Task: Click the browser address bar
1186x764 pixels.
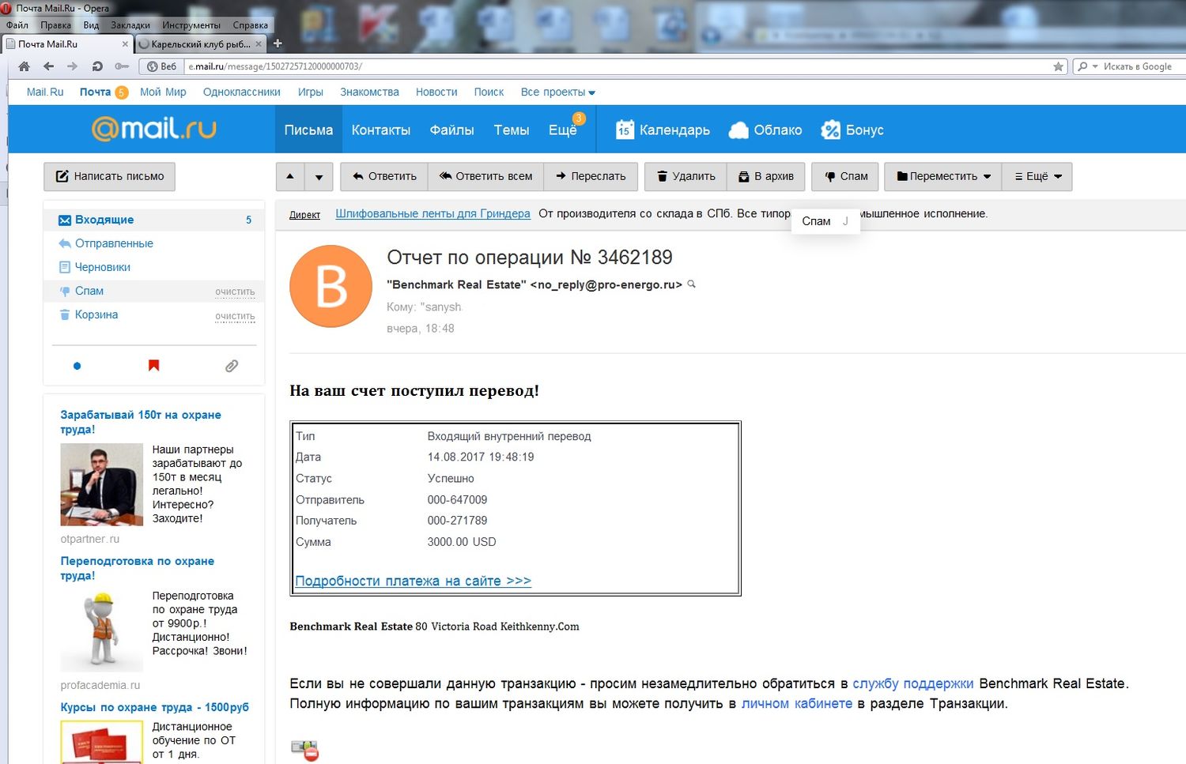Action: [617, 66]
